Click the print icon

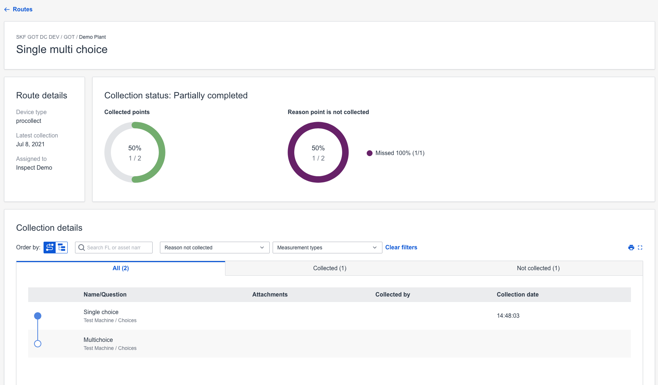[631, 248]
